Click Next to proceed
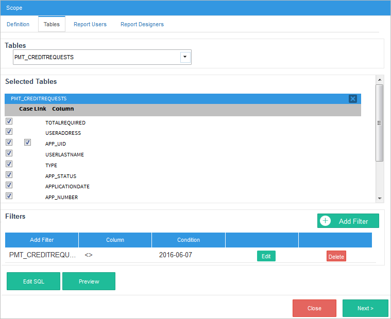 [x=365, y=308]
